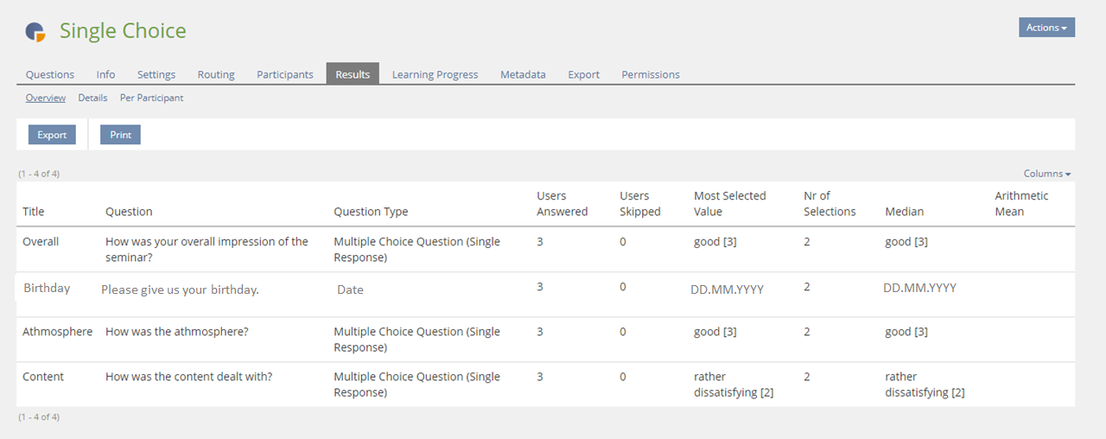The image size is (1106, 439).
Task: Click the Print button
Action: point(120,135)
